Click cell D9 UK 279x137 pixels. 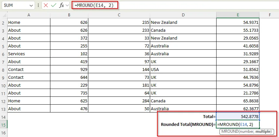(183, 77)
